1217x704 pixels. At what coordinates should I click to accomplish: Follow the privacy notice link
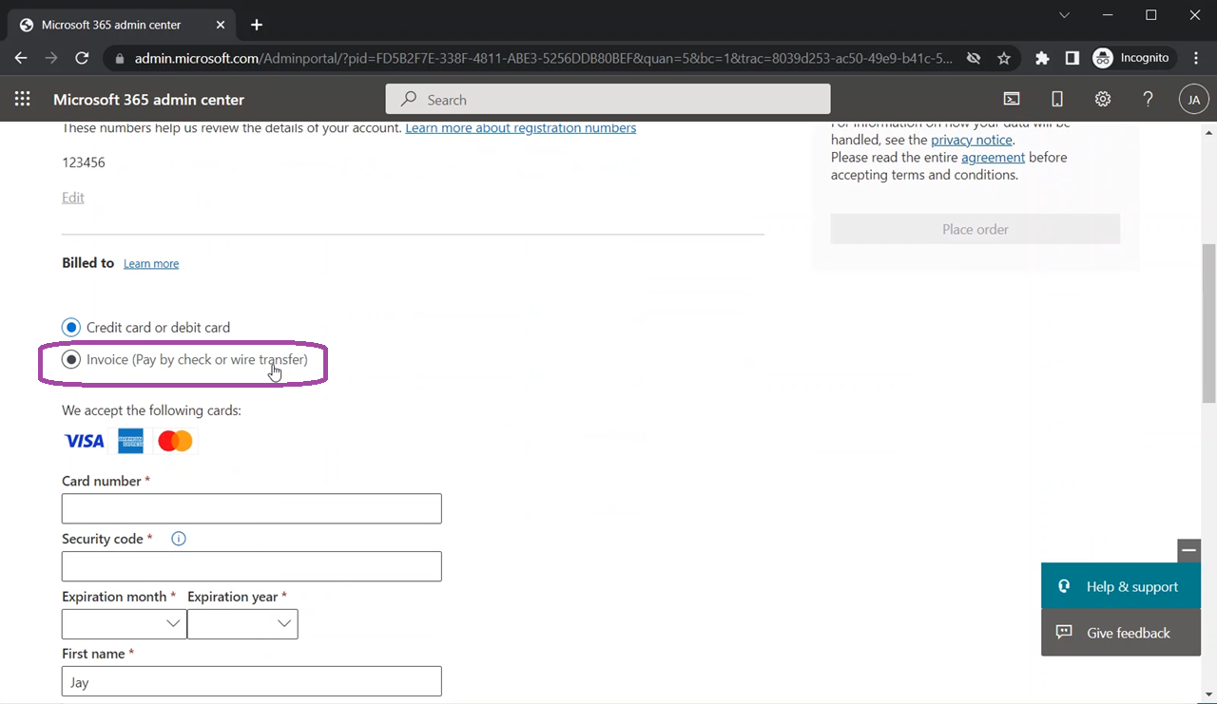[971, 140]
